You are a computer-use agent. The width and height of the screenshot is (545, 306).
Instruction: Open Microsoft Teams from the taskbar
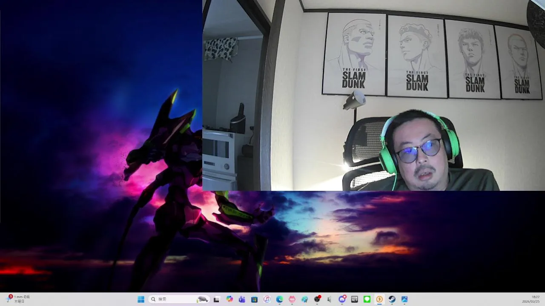[x=242, y=299]
